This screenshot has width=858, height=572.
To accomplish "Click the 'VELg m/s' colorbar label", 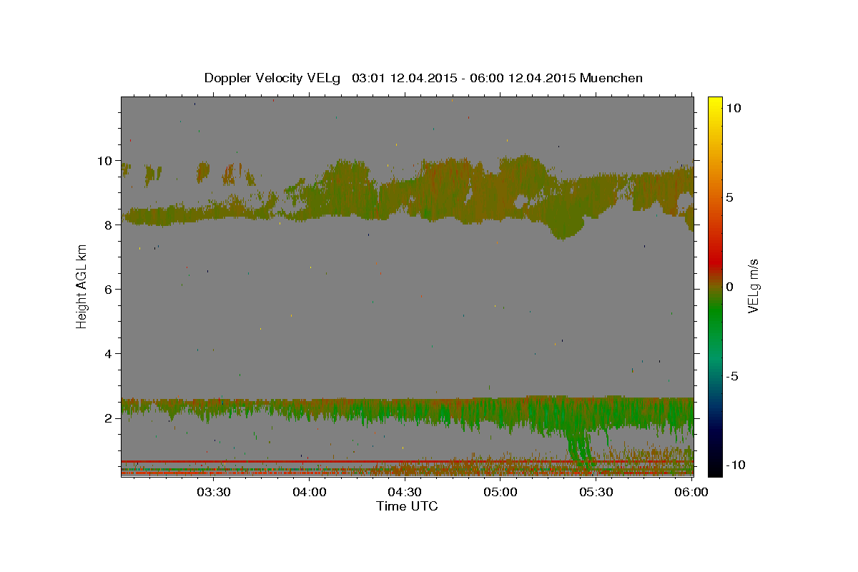I will (753, 287).
